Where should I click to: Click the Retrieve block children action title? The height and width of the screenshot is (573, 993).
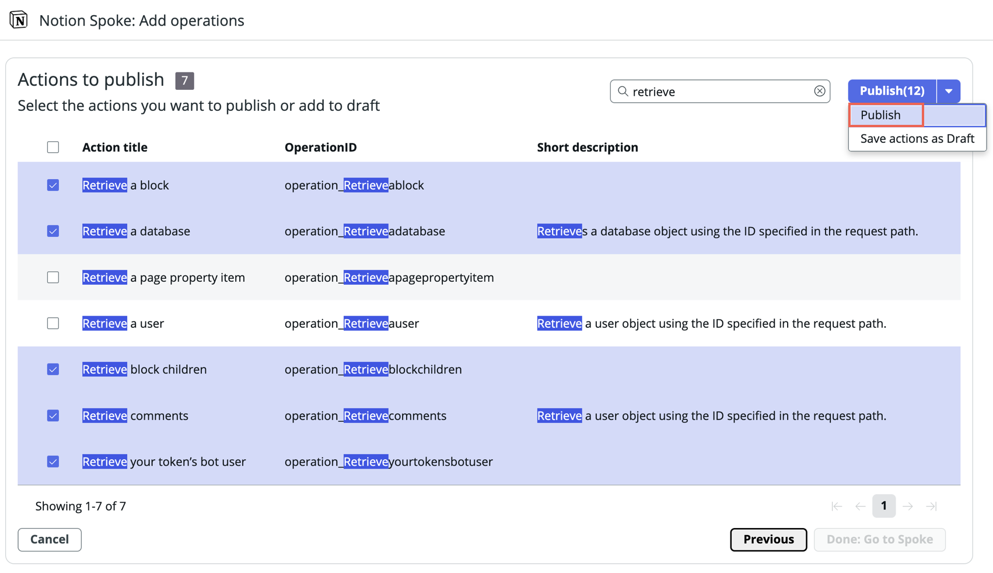pos(144,369)
